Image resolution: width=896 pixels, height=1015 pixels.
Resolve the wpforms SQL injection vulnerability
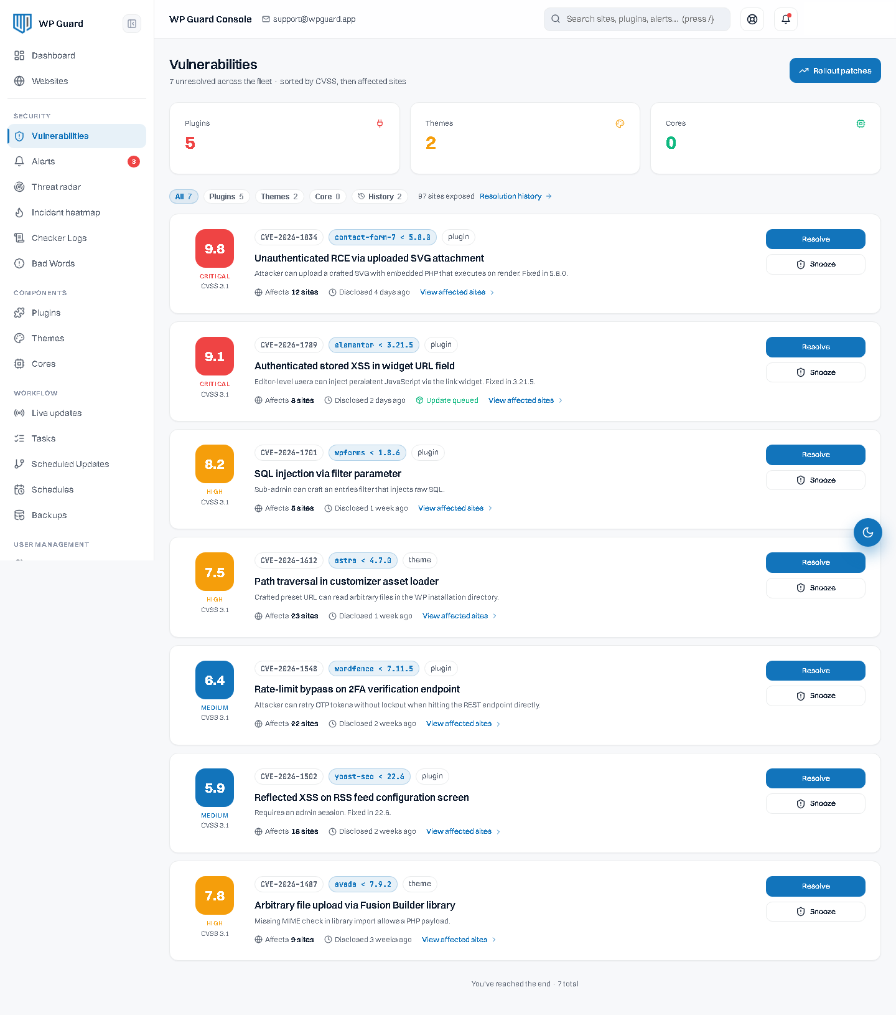815,455
